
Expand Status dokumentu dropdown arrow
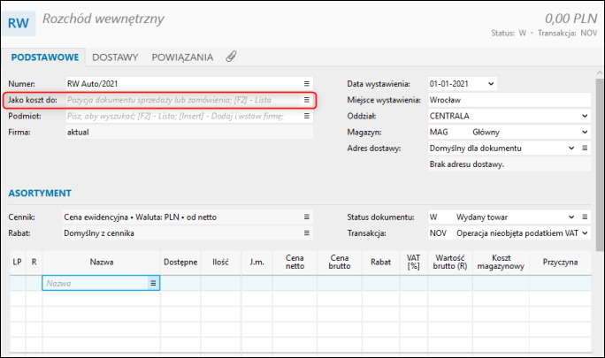coord(571,217)
